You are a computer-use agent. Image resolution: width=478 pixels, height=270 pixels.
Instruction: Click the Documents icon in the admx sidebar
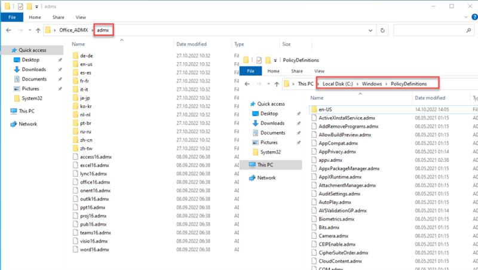pyautogui.click(x=17, y=79)
